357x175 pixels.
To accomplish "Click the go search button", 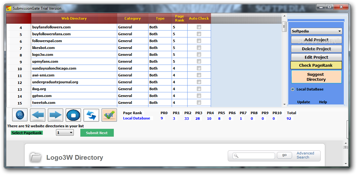I will [284, 155].
